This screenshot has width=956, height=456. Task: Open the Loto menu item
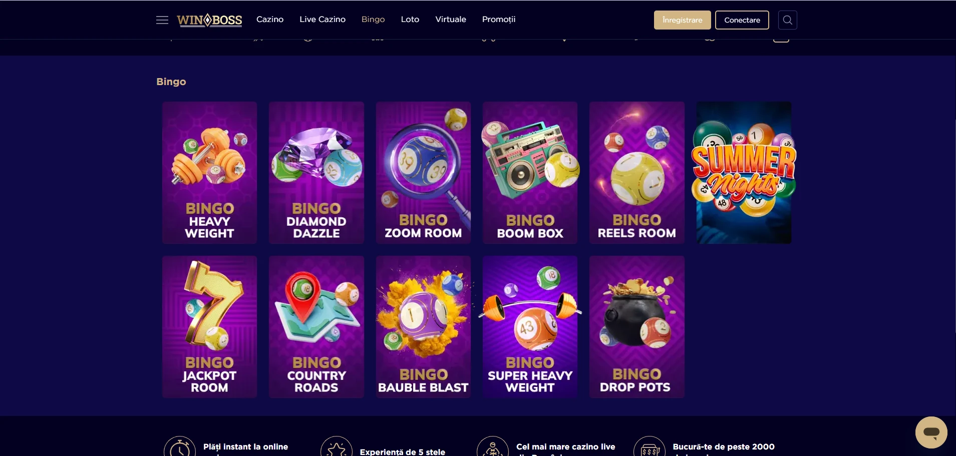(410, 20)
